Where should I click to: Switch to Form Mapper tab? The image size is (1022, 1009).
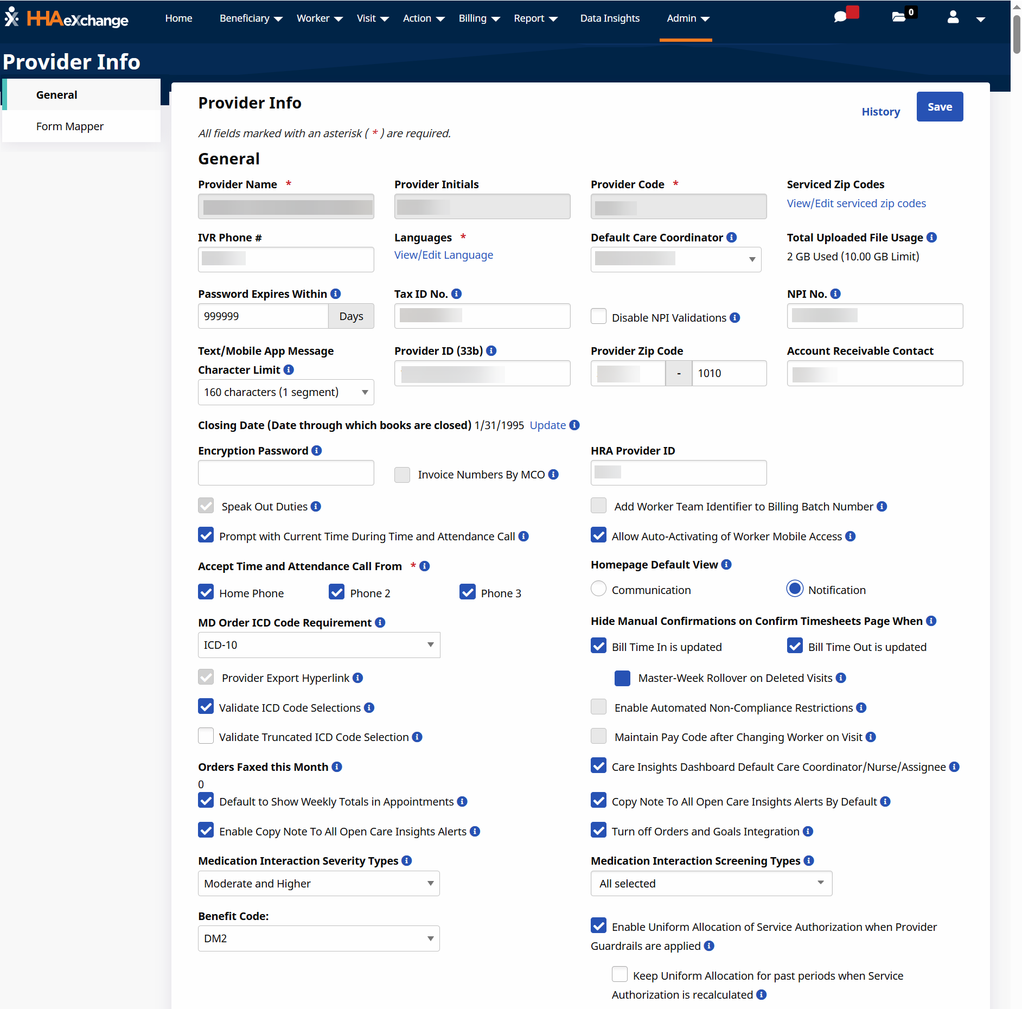click(x=70, y=126)
